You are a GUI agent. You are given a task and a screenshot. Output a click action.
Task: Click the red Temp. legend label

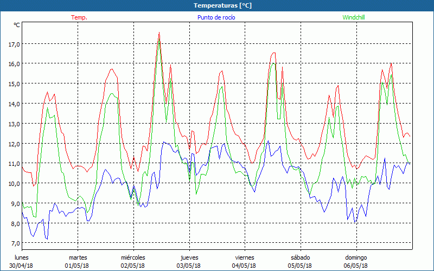click(79, 17)
